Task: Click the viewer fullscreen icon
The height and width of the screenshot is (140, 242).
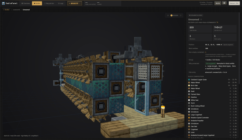Action: tap(181, 15)
